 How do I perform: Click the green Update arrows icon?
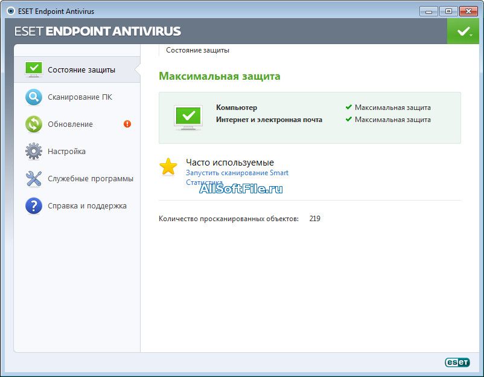point(34,124)
